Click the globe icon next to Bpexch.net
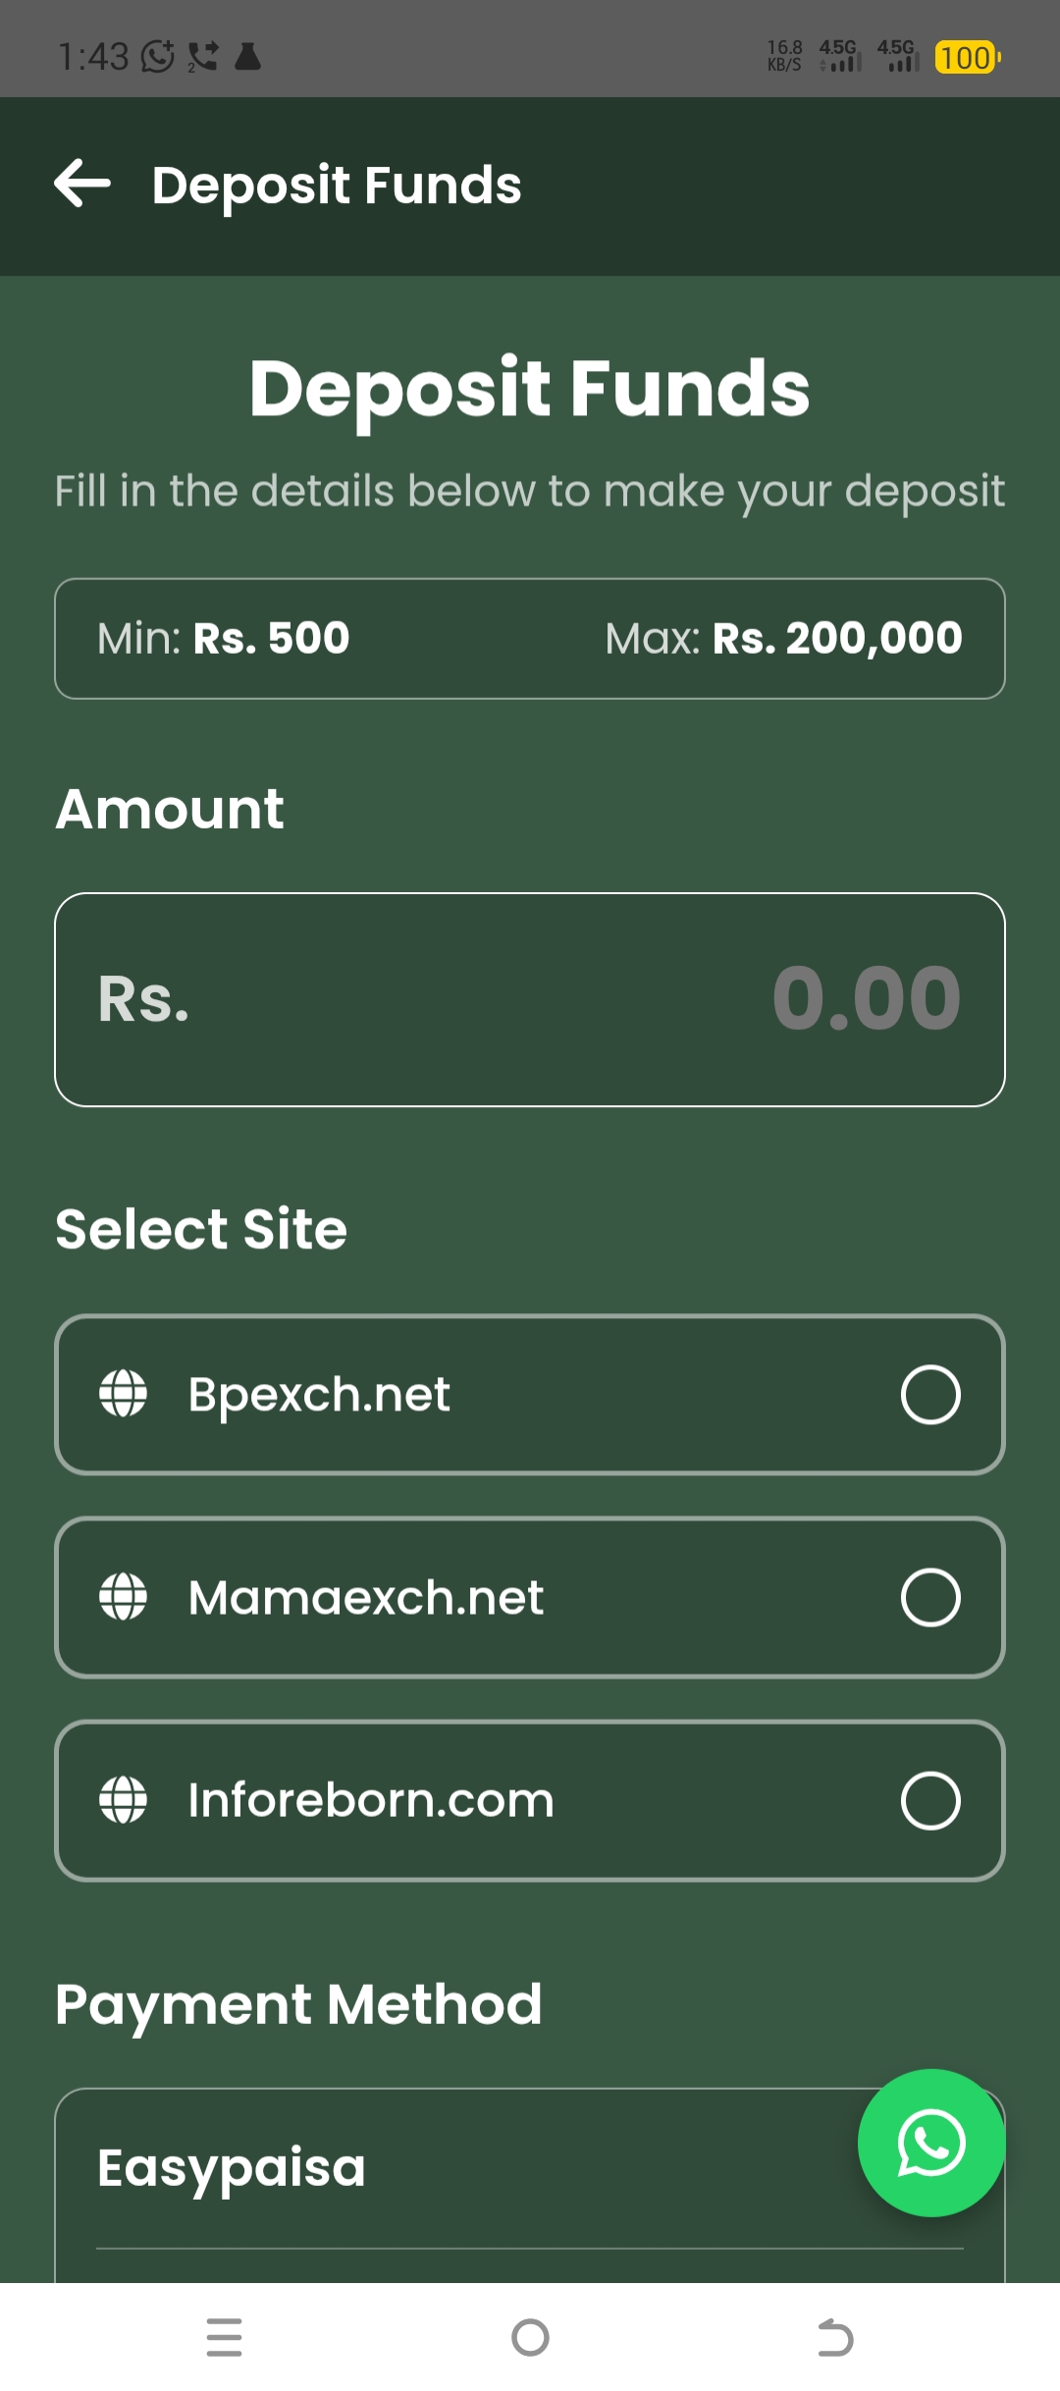 click(x=122, y=1393)
